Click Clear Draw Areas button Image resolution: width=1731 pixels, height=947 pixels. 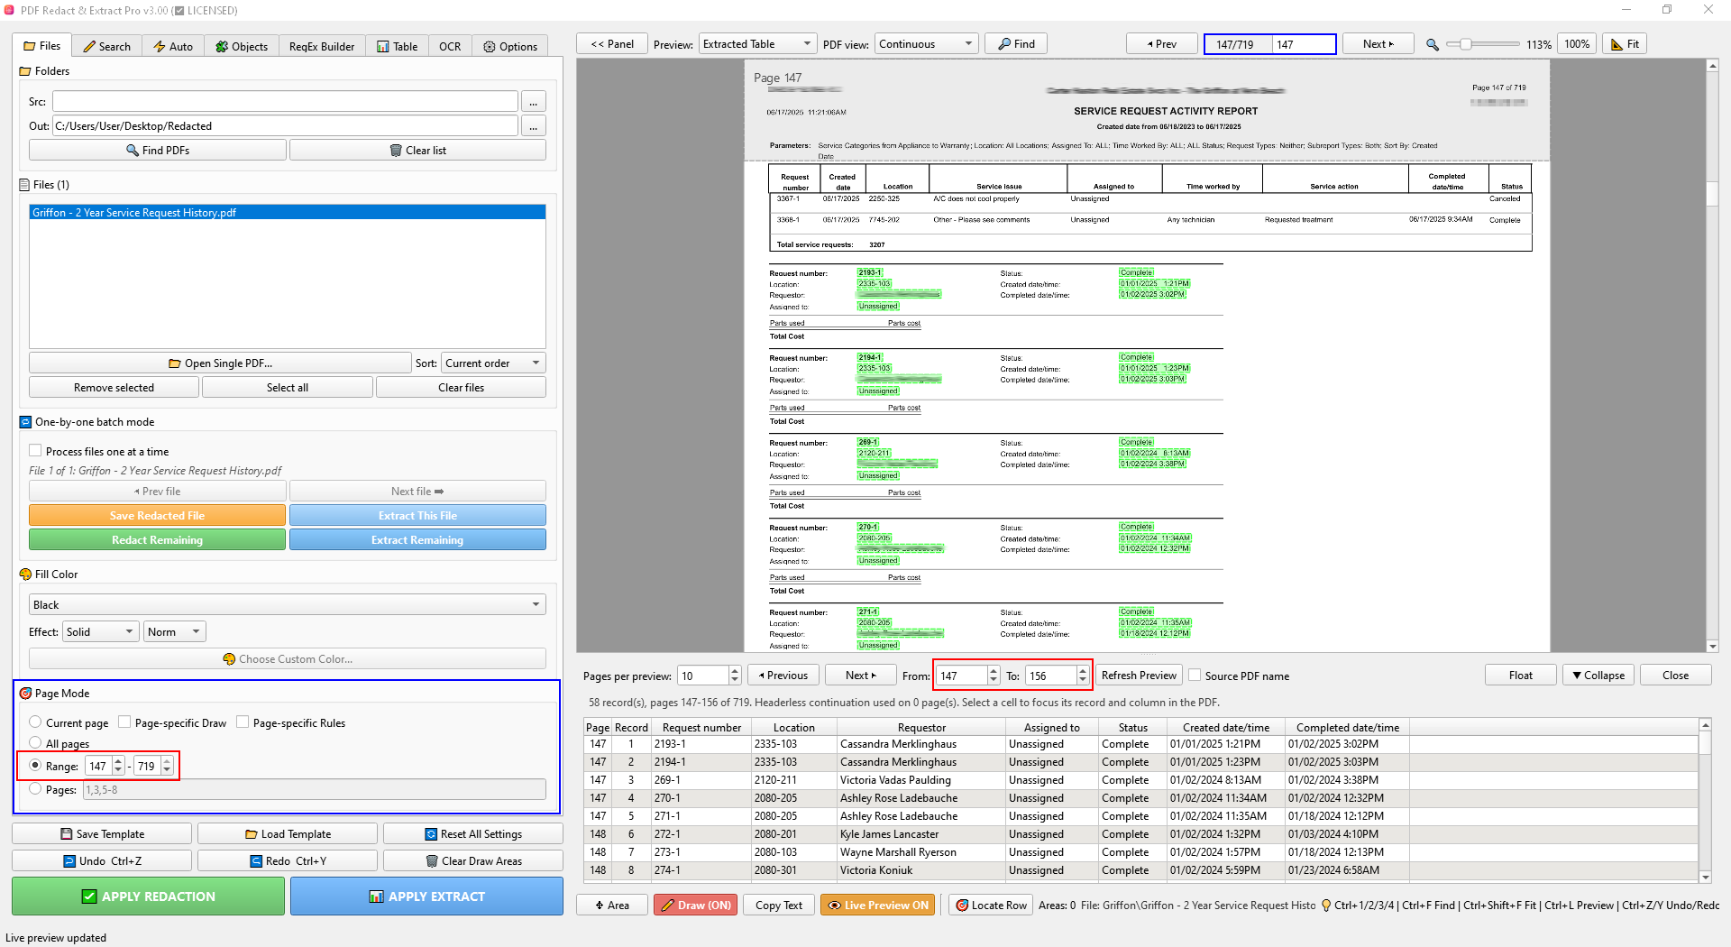473,861
